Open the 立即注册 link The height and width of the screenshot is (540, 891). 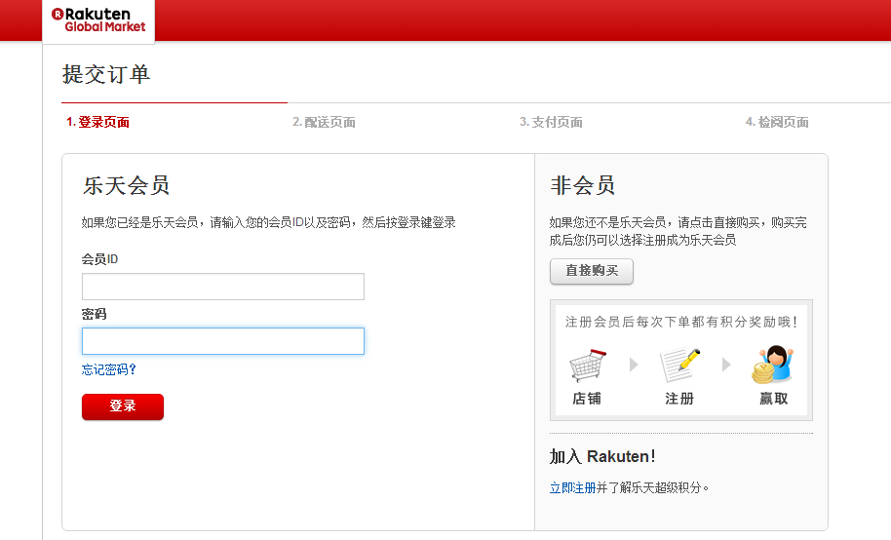coord(573,487)
